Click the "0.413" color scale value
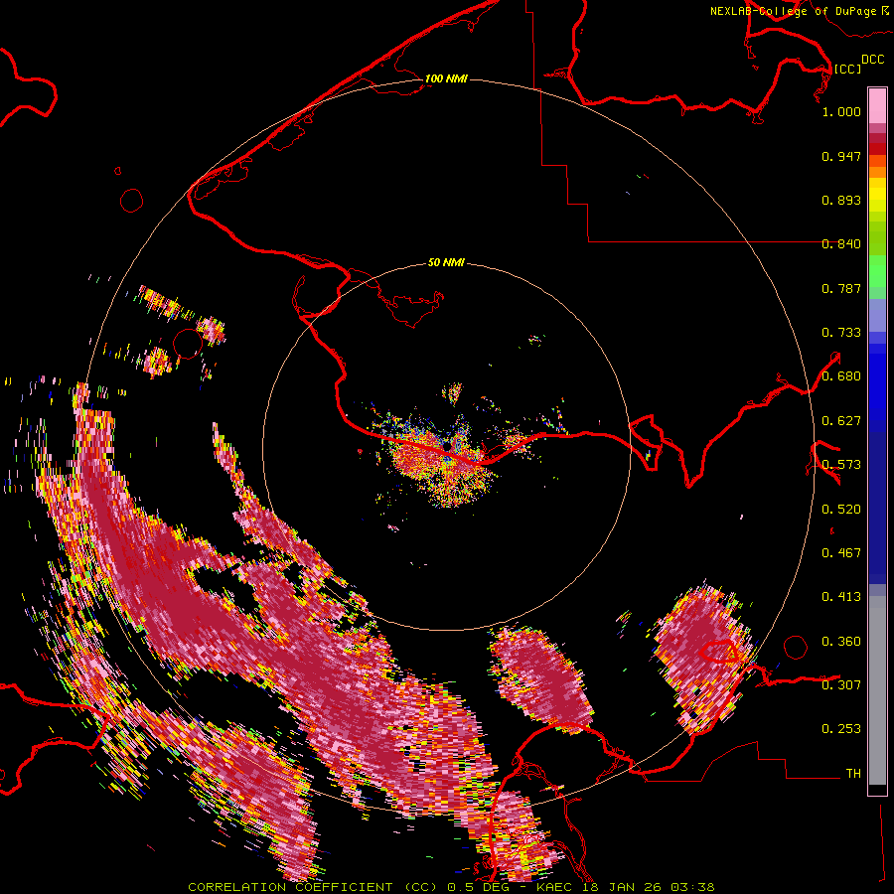This screenshot has height=894, width=894. pyautogui.click(x=841, y=597)
